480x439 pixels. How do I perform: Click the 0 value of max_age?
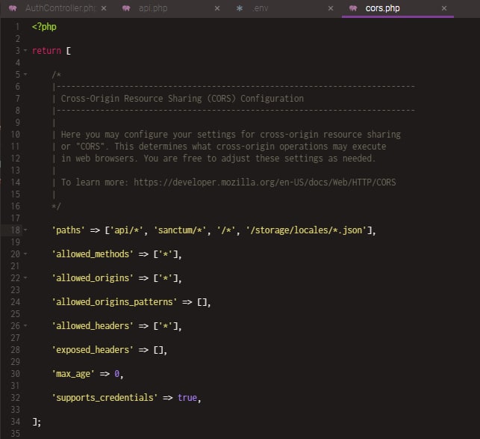pos(116,374)
